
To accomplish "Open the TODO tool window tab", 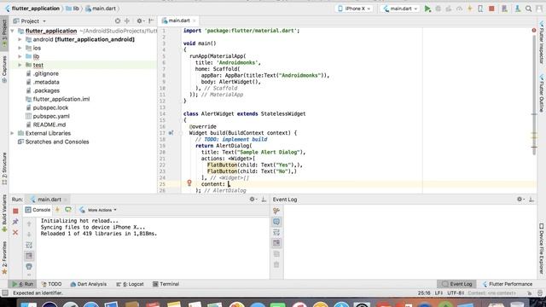I will [x=51, y=284].
